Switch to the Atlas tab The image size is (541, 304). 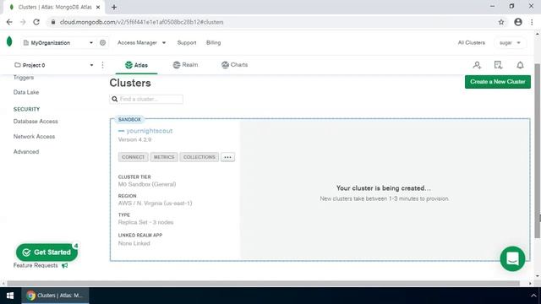tap(136, 65)
